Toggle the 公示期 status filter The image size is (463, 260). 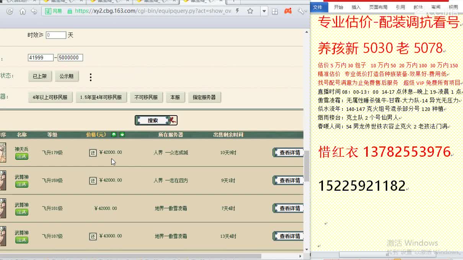[x=67, y=76]
